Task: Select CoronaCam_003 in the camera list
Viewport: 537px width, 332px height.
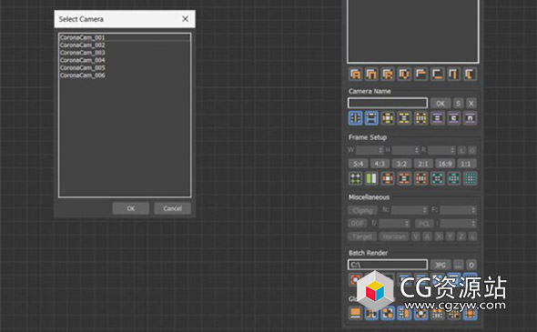Action: (83, 53)
